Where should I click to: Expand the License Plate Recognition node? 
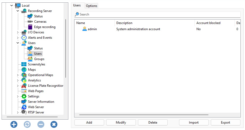click(x=18, y=86)
